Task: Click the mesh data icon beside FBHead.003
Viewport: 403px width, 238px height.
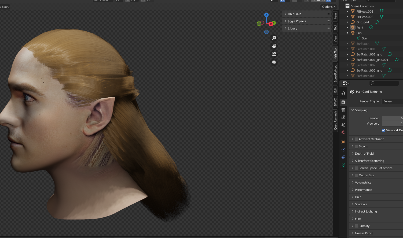Action: click(x=382, y=17)
